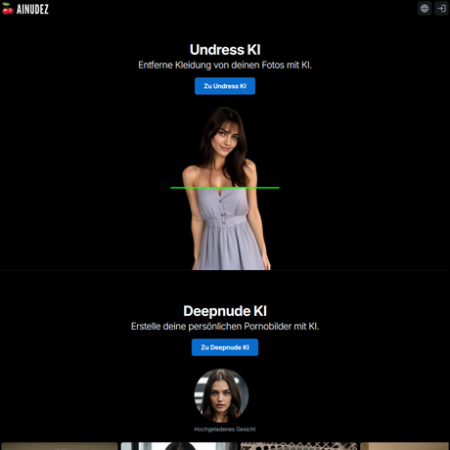Viewport: 450px width, 450px height.
Task: Click the "Zu Deepnude KI" button
Action: [225, 347]
